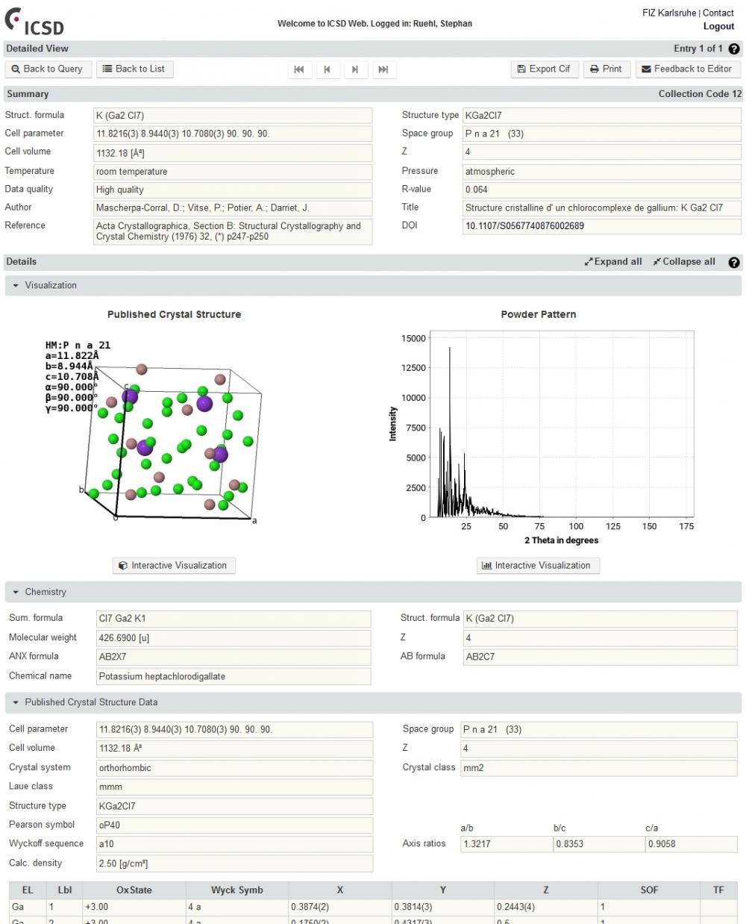This screenshot has width=746, height=924.
Task: Go to previous entry arrow icon
Action: point(327,69)
